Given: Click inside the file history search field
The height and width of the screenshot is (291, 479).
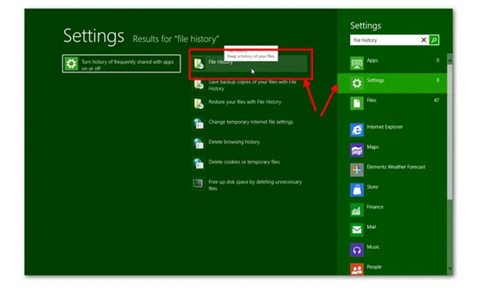Looking at the screenshot, I should (x=385, y=40).
